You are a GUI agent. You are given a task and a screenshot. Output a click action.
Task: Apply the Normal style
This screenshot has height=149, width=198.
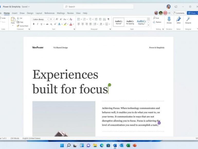coord(119,22)
